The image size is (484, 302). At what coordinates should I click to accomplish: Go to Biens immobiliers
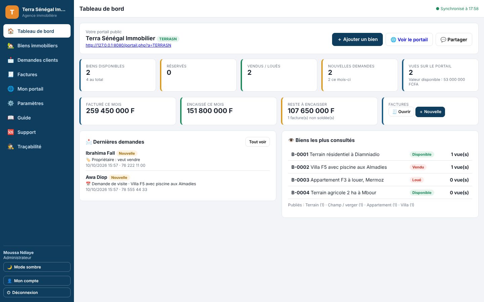pos(37,46)
